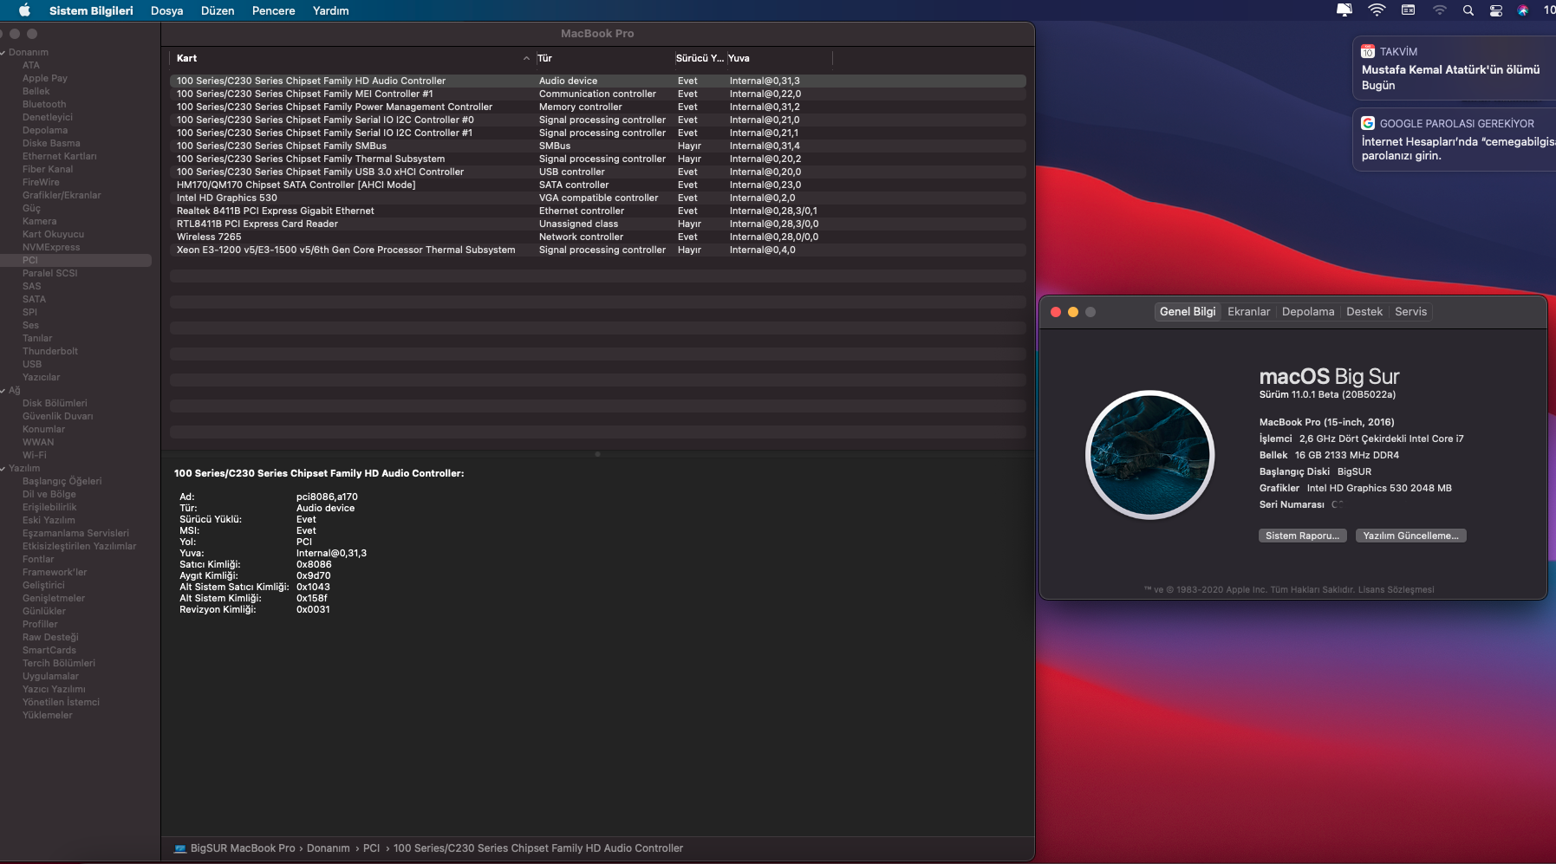Collapse the Yazılım sidebar section

tap(3, 469)
